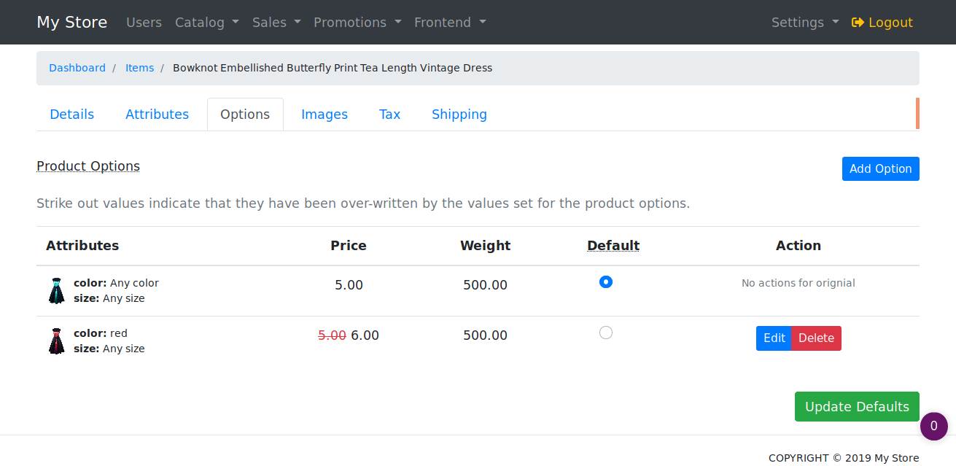Viewport: 956px width, 466px height.
Task: Expand the Promotions dropdown
Action: click(357, 23)
